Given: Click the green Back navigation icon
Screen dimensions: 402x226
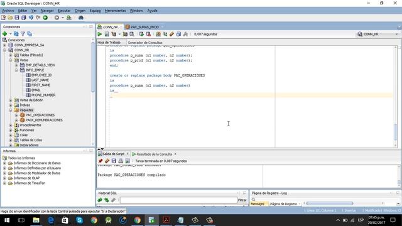Looking at the screenshot, I should tap(45, 18).
